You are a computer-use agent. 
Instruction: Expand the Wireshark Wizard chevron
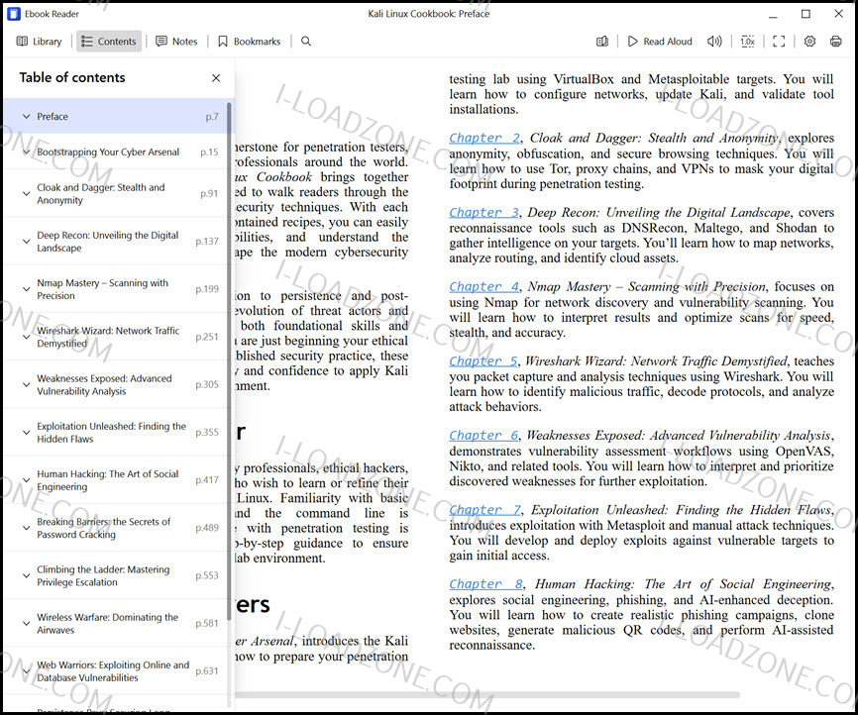(x=26, y=337)
